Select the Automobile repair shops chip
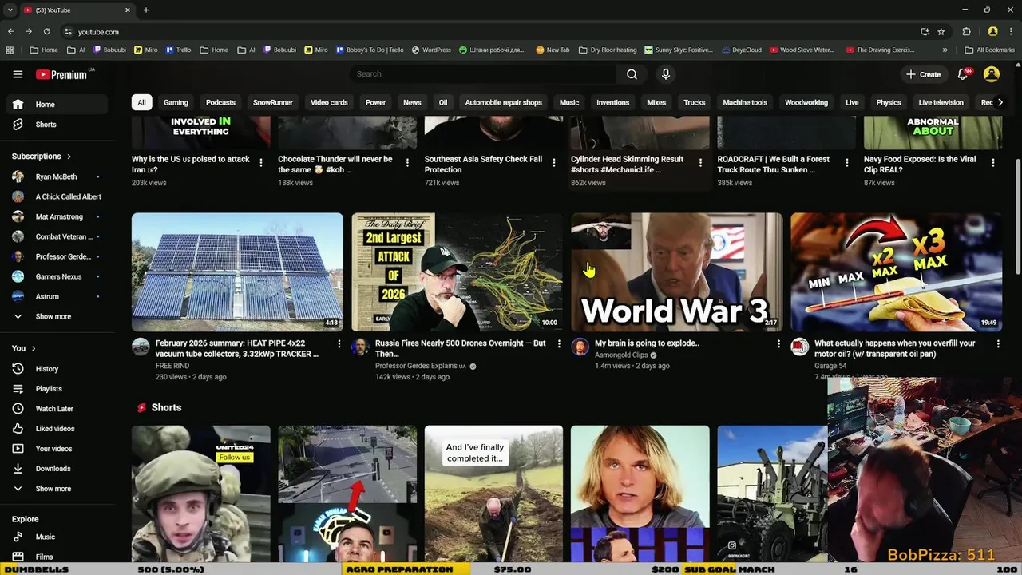The width and height of the screenshot is (1022, 575). [504, 102]
